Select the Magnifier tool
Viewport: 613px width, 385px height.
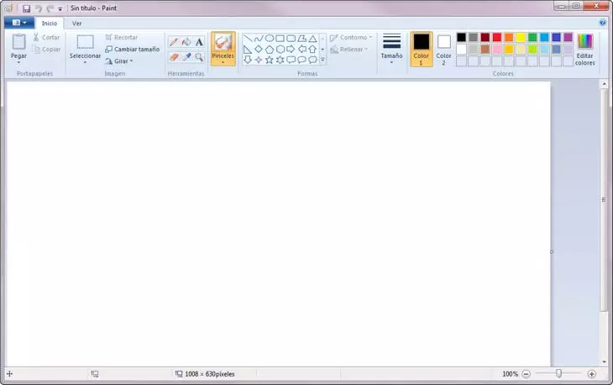tap(199, 57)
